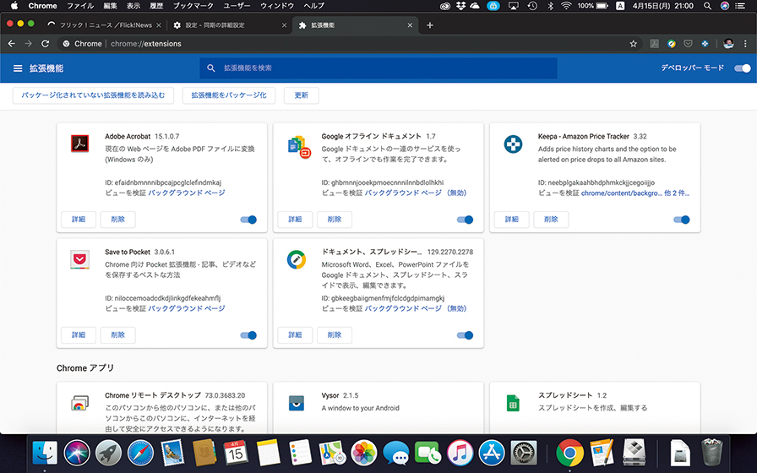Click the Keepa extension logo
This screenshot has height=473, width=757.
513,144
